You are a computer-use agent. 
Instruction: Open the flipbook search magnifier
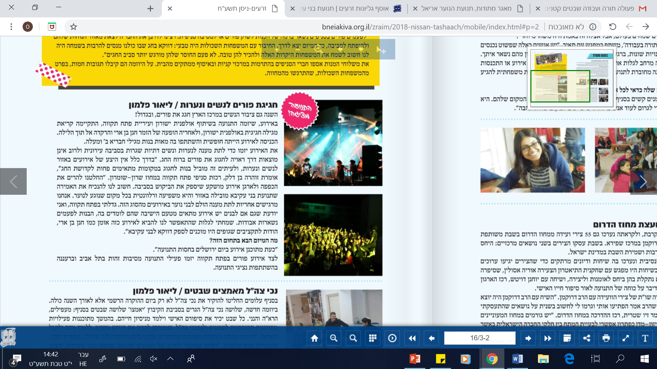coord(353,338)
